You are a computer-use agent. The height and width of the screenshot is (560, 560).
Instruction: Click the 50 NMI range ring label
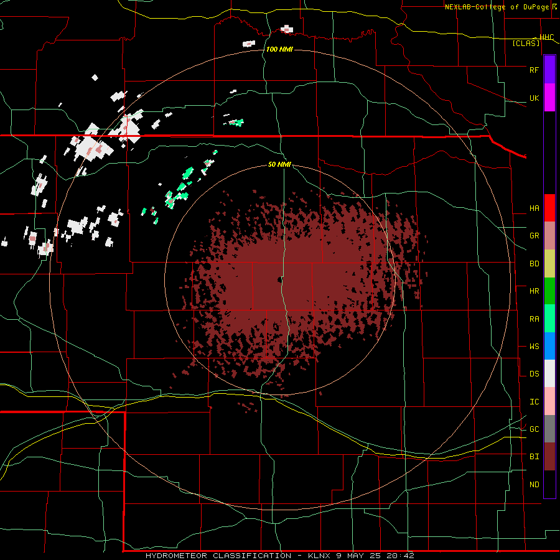pyautogui.click(x=279, y=165)
